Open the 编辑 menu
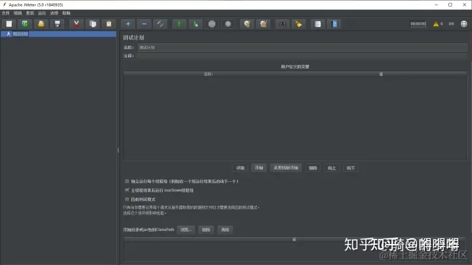The image size is (472, 265). pyautogui.click(x=18, y=13)
